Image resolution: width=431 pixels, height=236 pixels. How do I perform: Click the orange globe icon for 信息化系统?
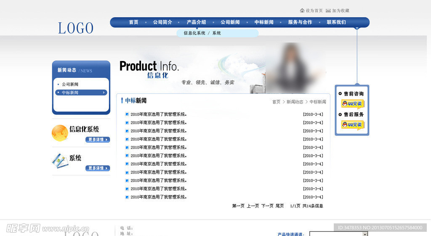point(60,133)
